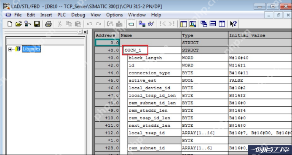
Task: Select the next_staddr_len name cell
Action: point(154,126)
